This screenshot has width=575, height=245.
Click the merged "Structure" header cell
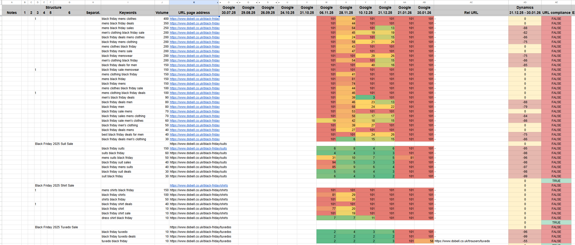tap(54, 7)
